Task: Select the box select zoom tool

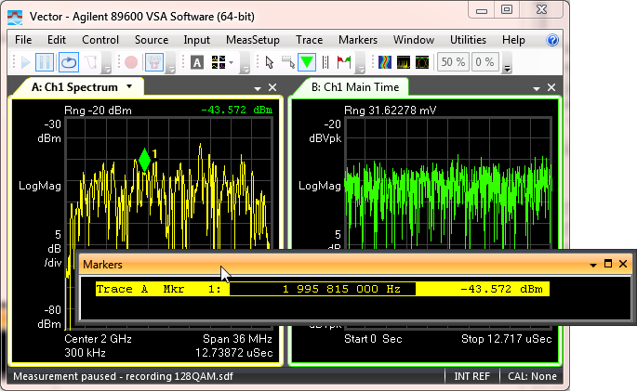Action: coord(288,62)
